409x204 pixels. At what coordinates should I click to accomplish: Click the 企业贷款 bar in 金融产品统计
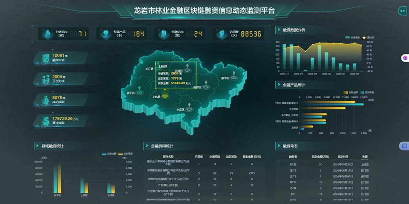pos(323,108)
